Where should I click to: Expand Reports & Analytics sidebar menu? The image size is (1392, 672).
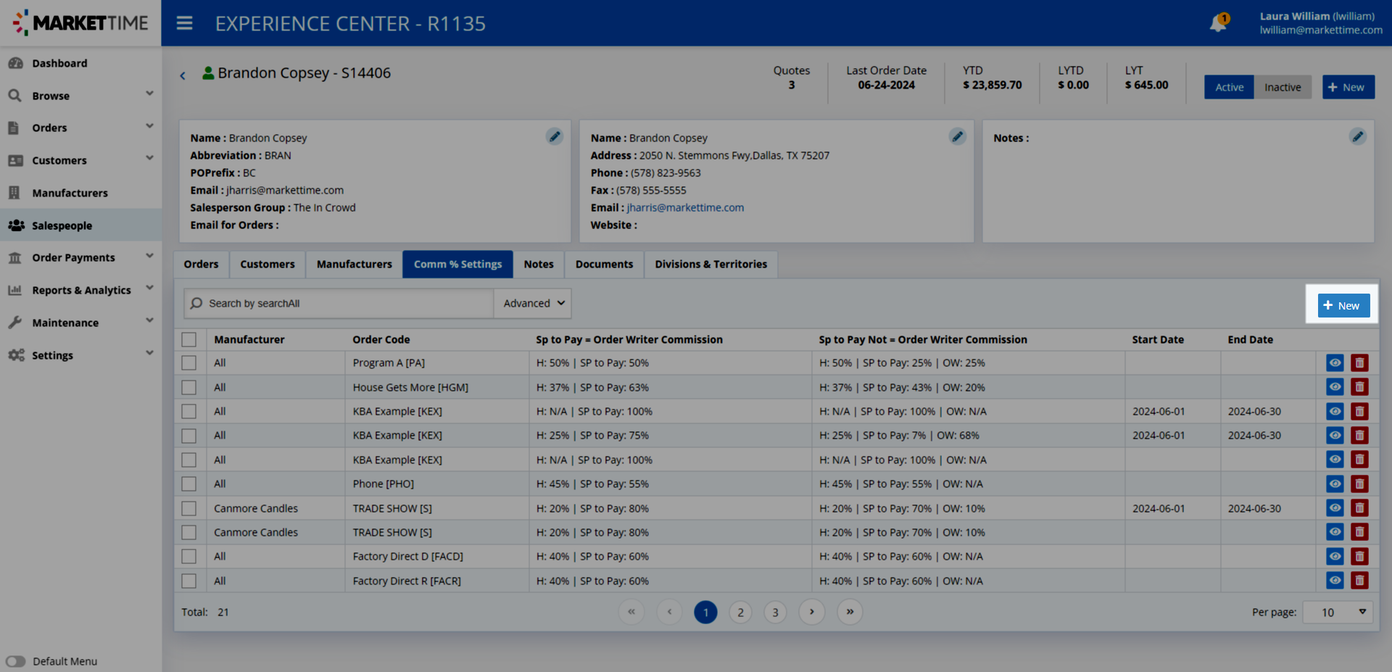80,290
